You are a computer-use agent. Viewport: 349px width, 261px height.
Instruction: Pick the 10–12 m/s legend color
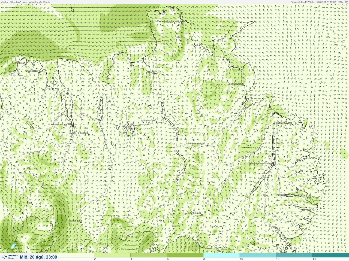pyautogui.click(x=258, y=255)
